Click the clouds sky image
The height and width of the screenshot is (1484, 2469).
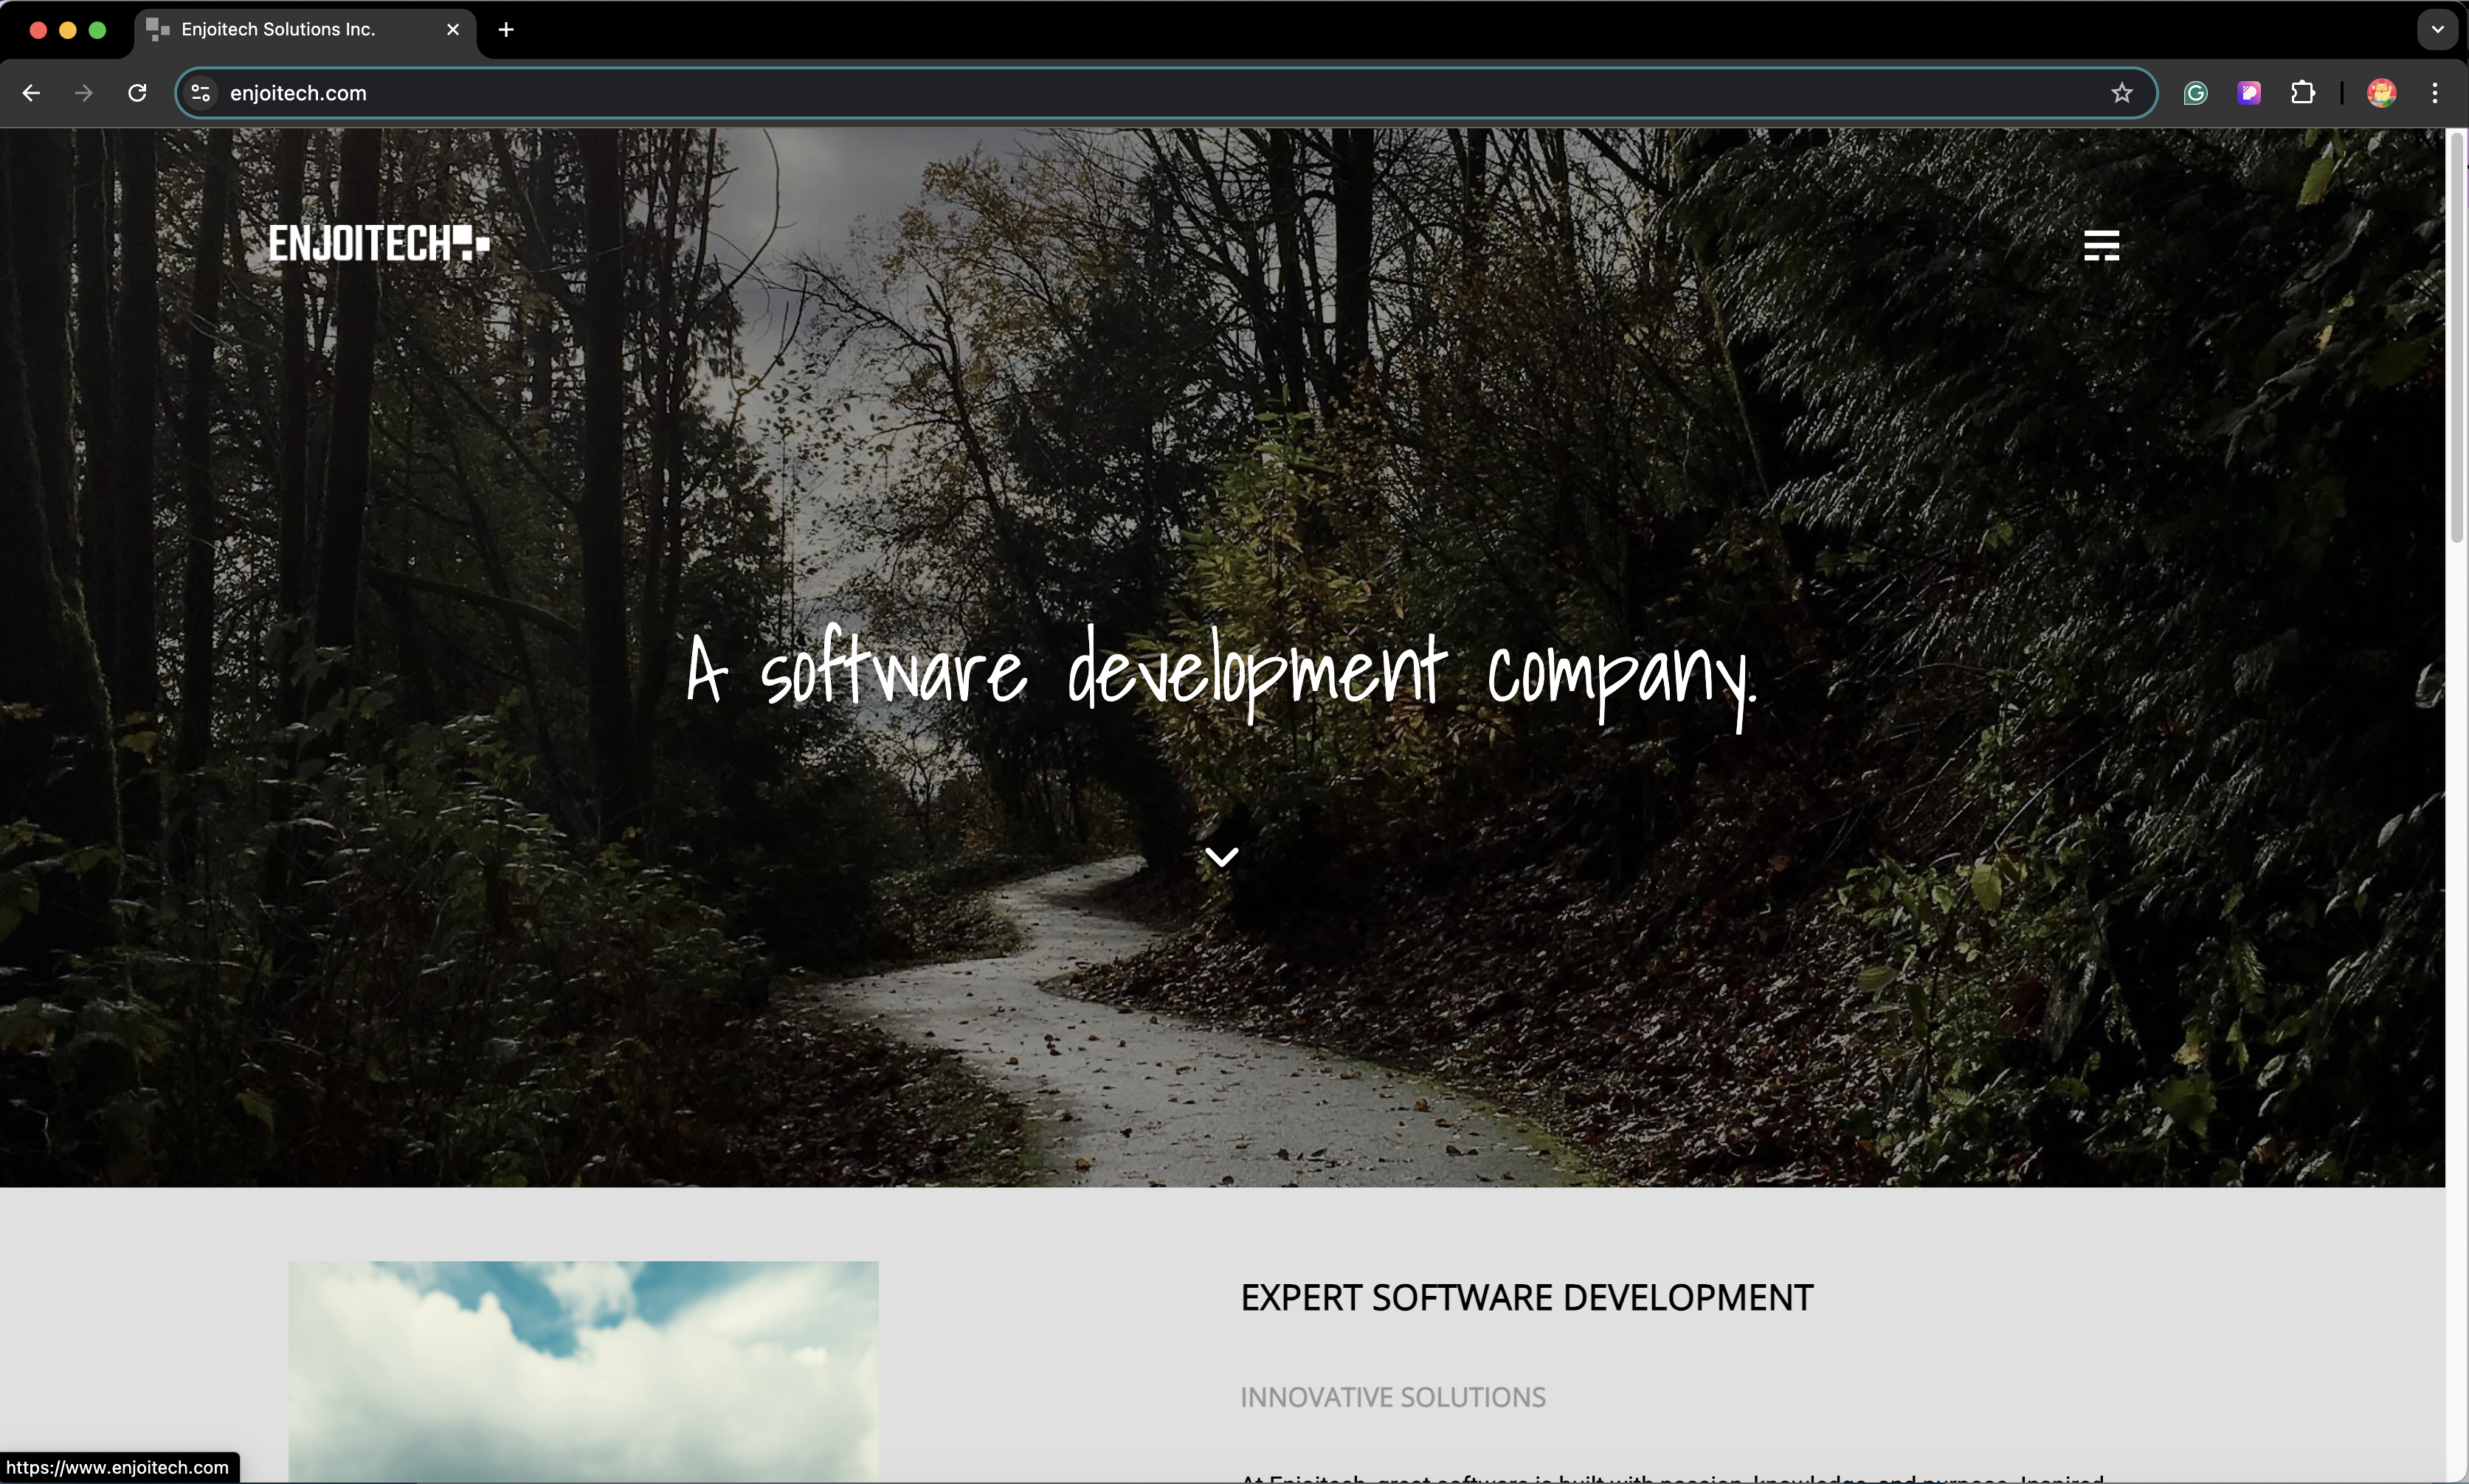[583, 1370]
